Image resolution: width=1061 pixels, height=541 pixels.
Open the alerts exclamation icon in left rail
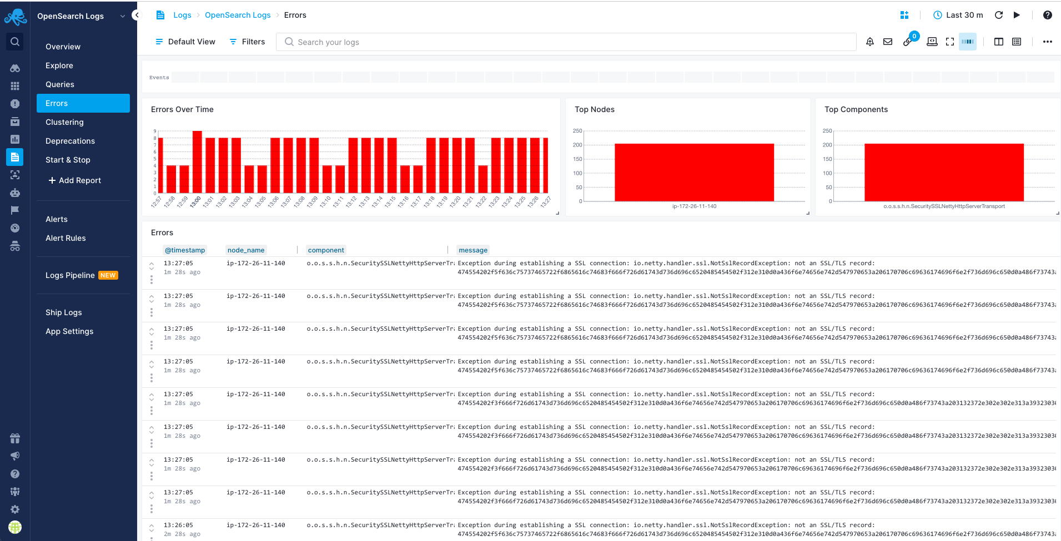15,104
